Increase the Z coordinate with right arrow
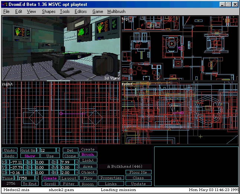240x194 pixels. 25,172
